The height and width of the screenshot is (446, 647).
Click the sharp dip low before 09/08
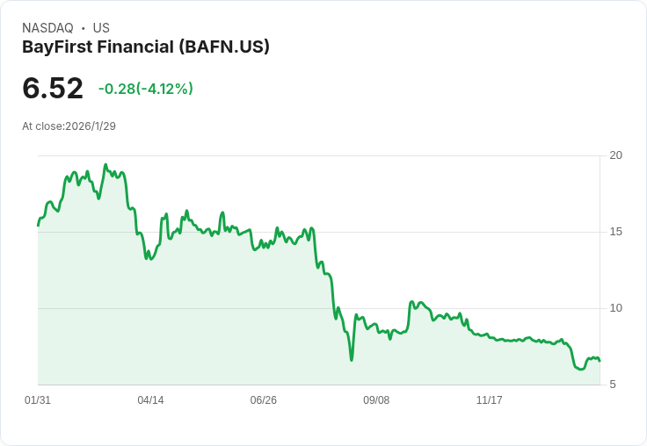click(x=352, y=360)
